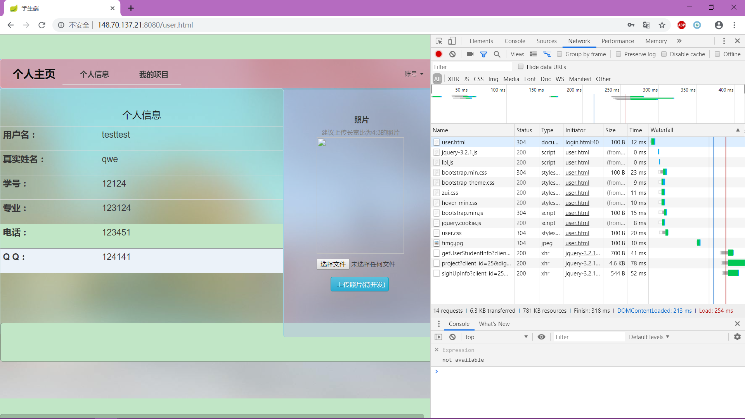The image size is (745, 419).
Task: Toggle the device toolbar icon
Action: click(452, 41)
